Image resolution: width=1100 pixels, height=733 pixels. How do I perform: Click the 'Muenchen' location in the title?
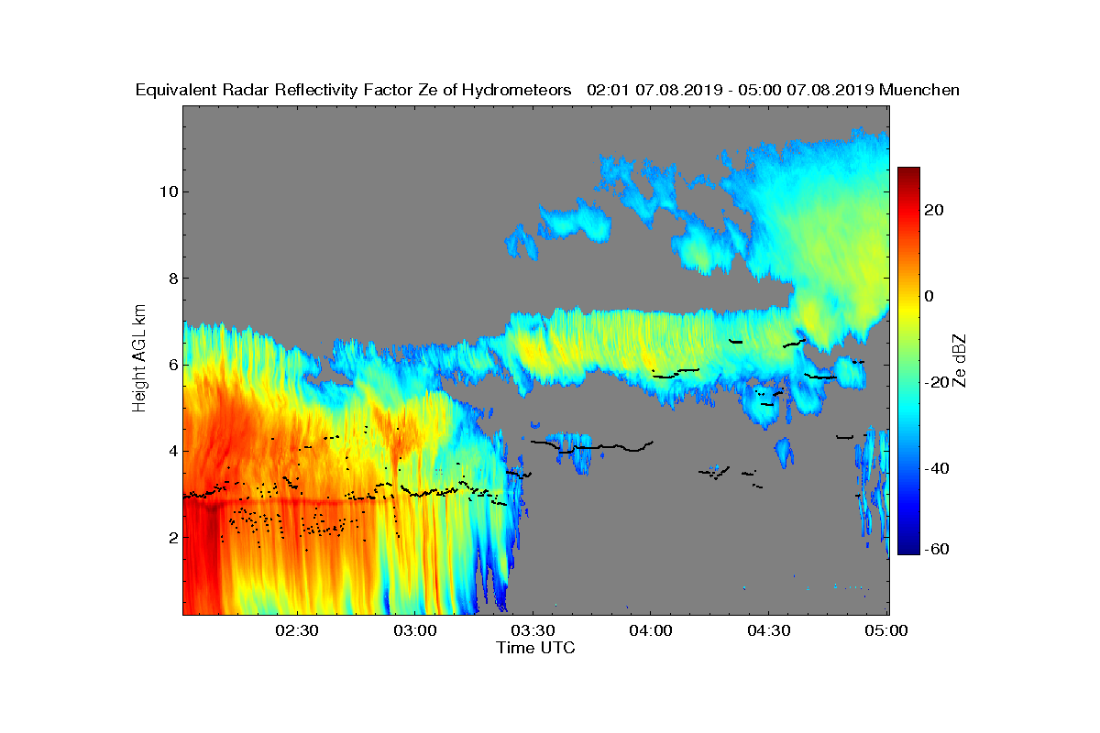919,90
